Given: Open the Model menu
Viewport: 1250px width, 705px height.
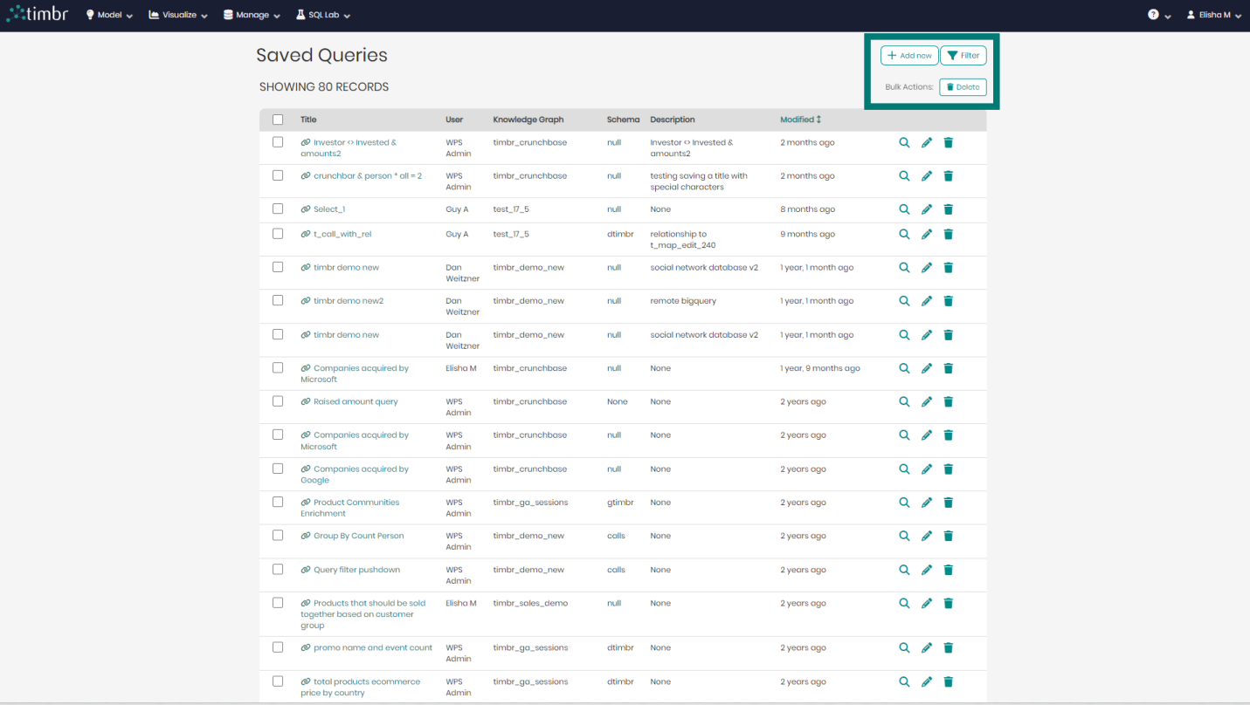Looking at the screenshot, I should (x=109, y=15).
